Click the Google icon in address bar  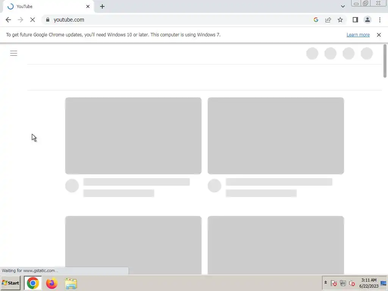tap(316, 20)
